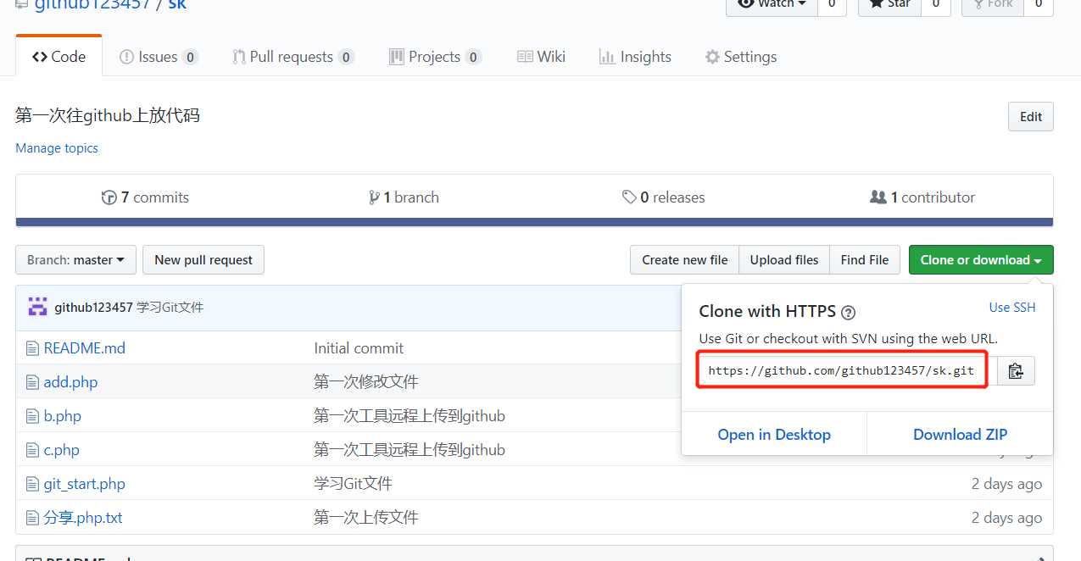Screen dimensions: 1081x561
Task: Click the commits history icon
Action: [x=109, y=197]
